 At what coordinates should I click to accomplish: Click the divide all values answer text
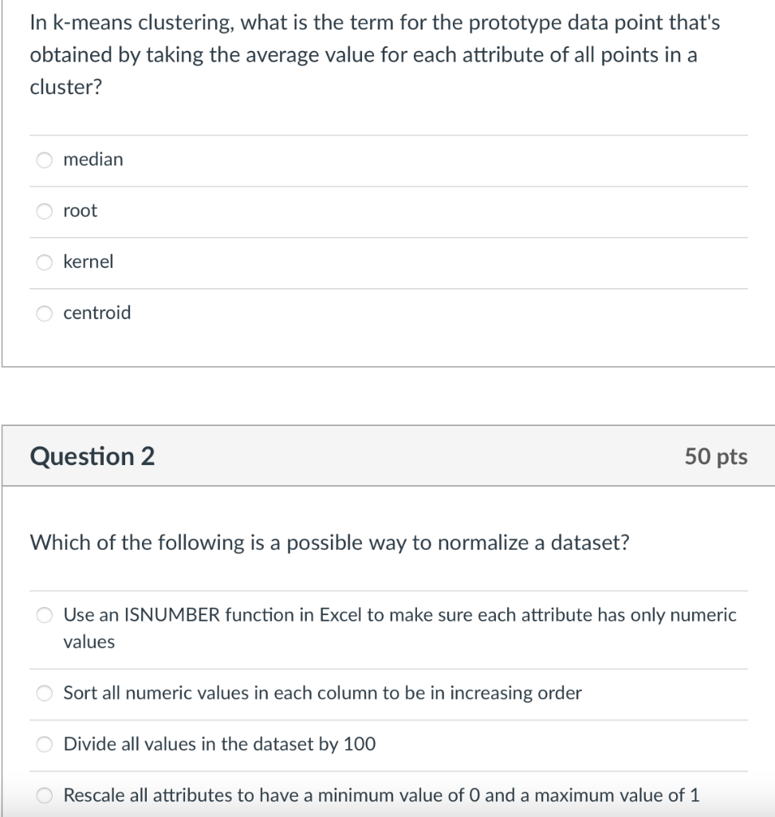coord(219,744)
